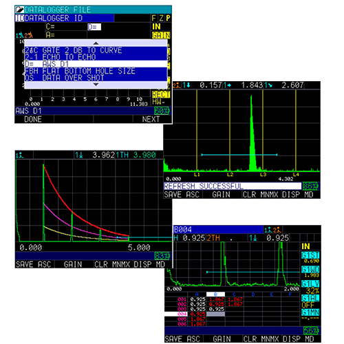The image size is (344, 344).
Task: Click the 86% battery indicator icon
Action: (310, 186)
